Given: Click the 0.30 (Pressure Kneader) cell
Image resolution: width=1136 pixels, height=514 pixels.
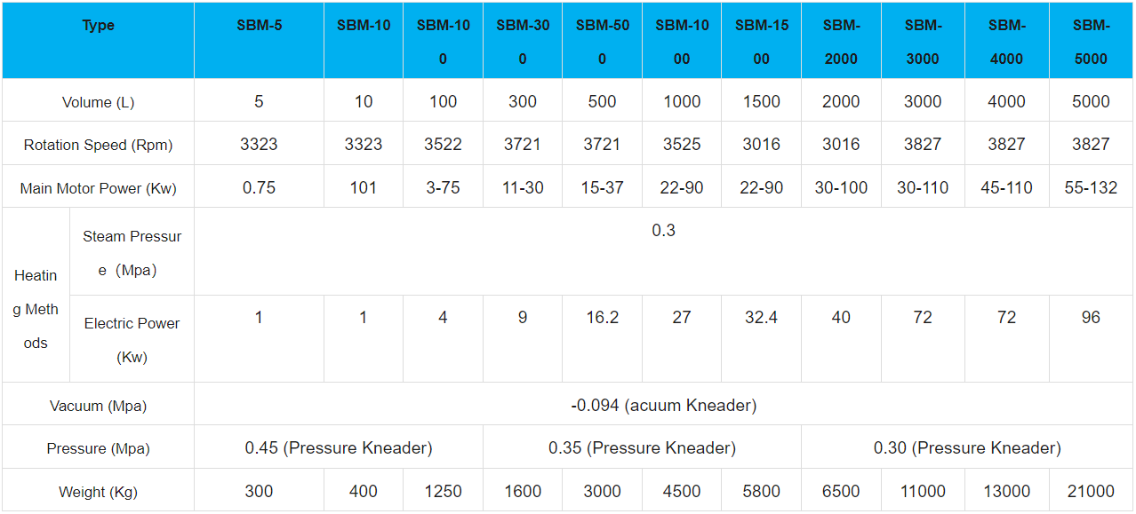Looking at the screenshot, I should [967, 448].
